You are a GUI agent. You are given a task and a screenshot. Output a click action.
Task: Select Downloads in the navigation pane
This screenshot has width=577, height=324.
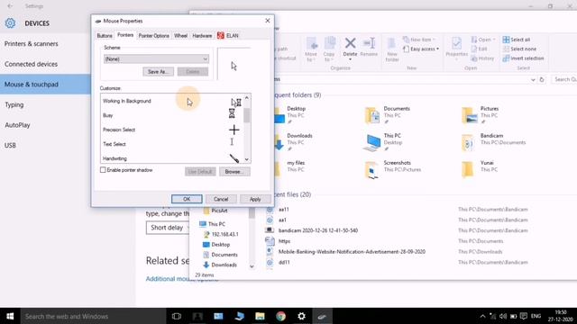pos(220,265)
